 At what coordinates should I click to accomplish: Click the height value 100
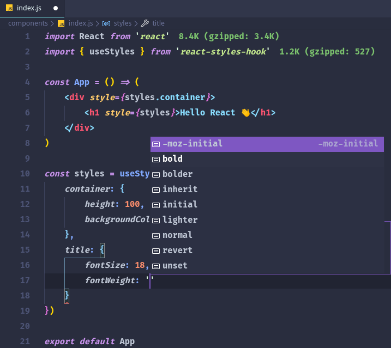coord(132,204)
